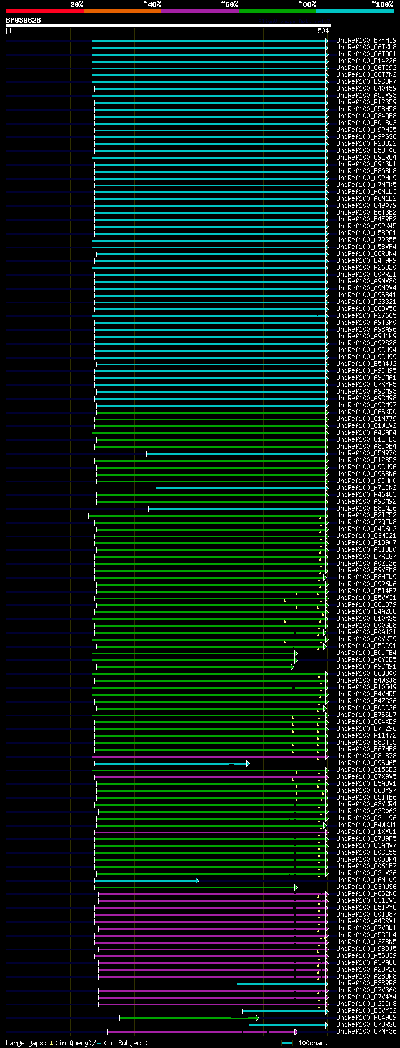Image resolution: width=400 pixels, height=1048 pixels.
Task: Select the UniRef100_C5MR70 label
Action: 366,453
